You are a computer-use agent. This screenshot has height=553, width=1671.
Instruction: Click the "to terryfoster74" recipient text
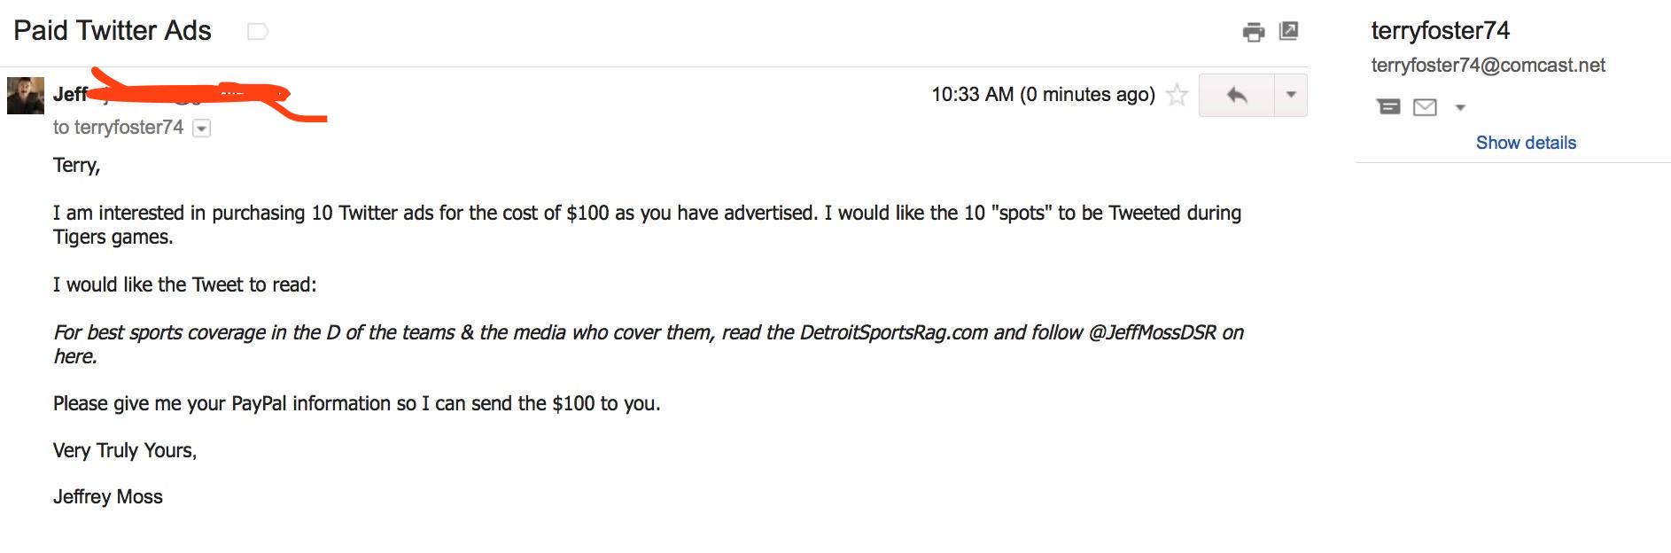pos(118,128)
